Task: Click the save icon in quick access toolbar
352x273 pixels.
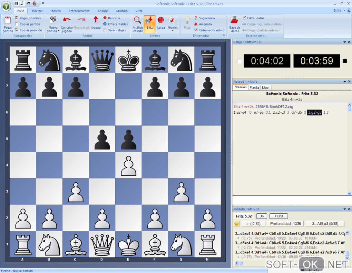Action: 16,3
